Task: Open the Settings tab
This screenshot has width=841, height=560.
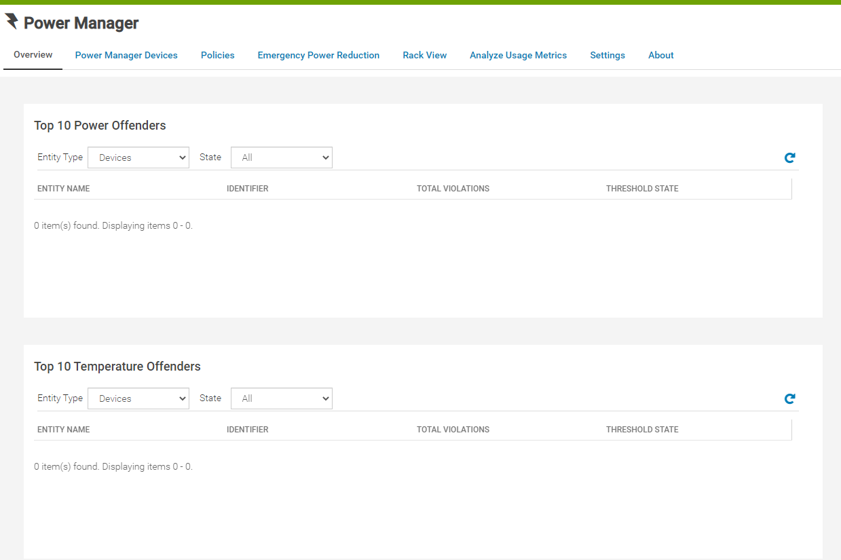Action: (608, 56)
